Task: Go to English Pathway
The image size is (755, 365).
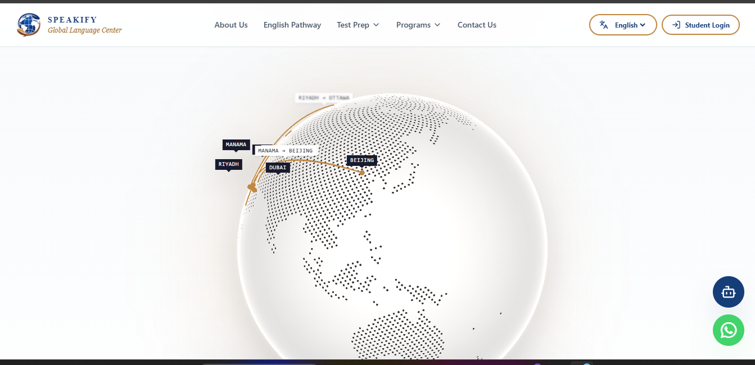Action: tap(292, 25)
